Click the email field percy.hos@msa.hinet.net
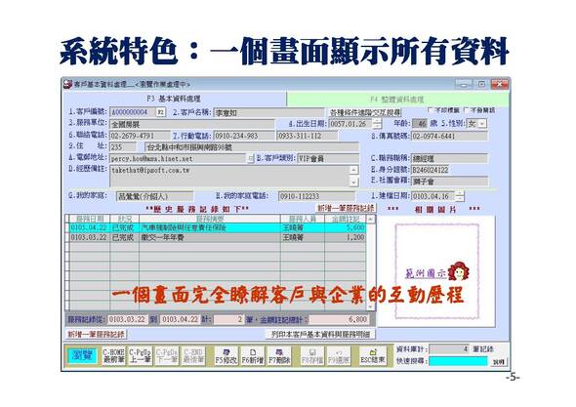The image size is (576, 407). [179, 159]
